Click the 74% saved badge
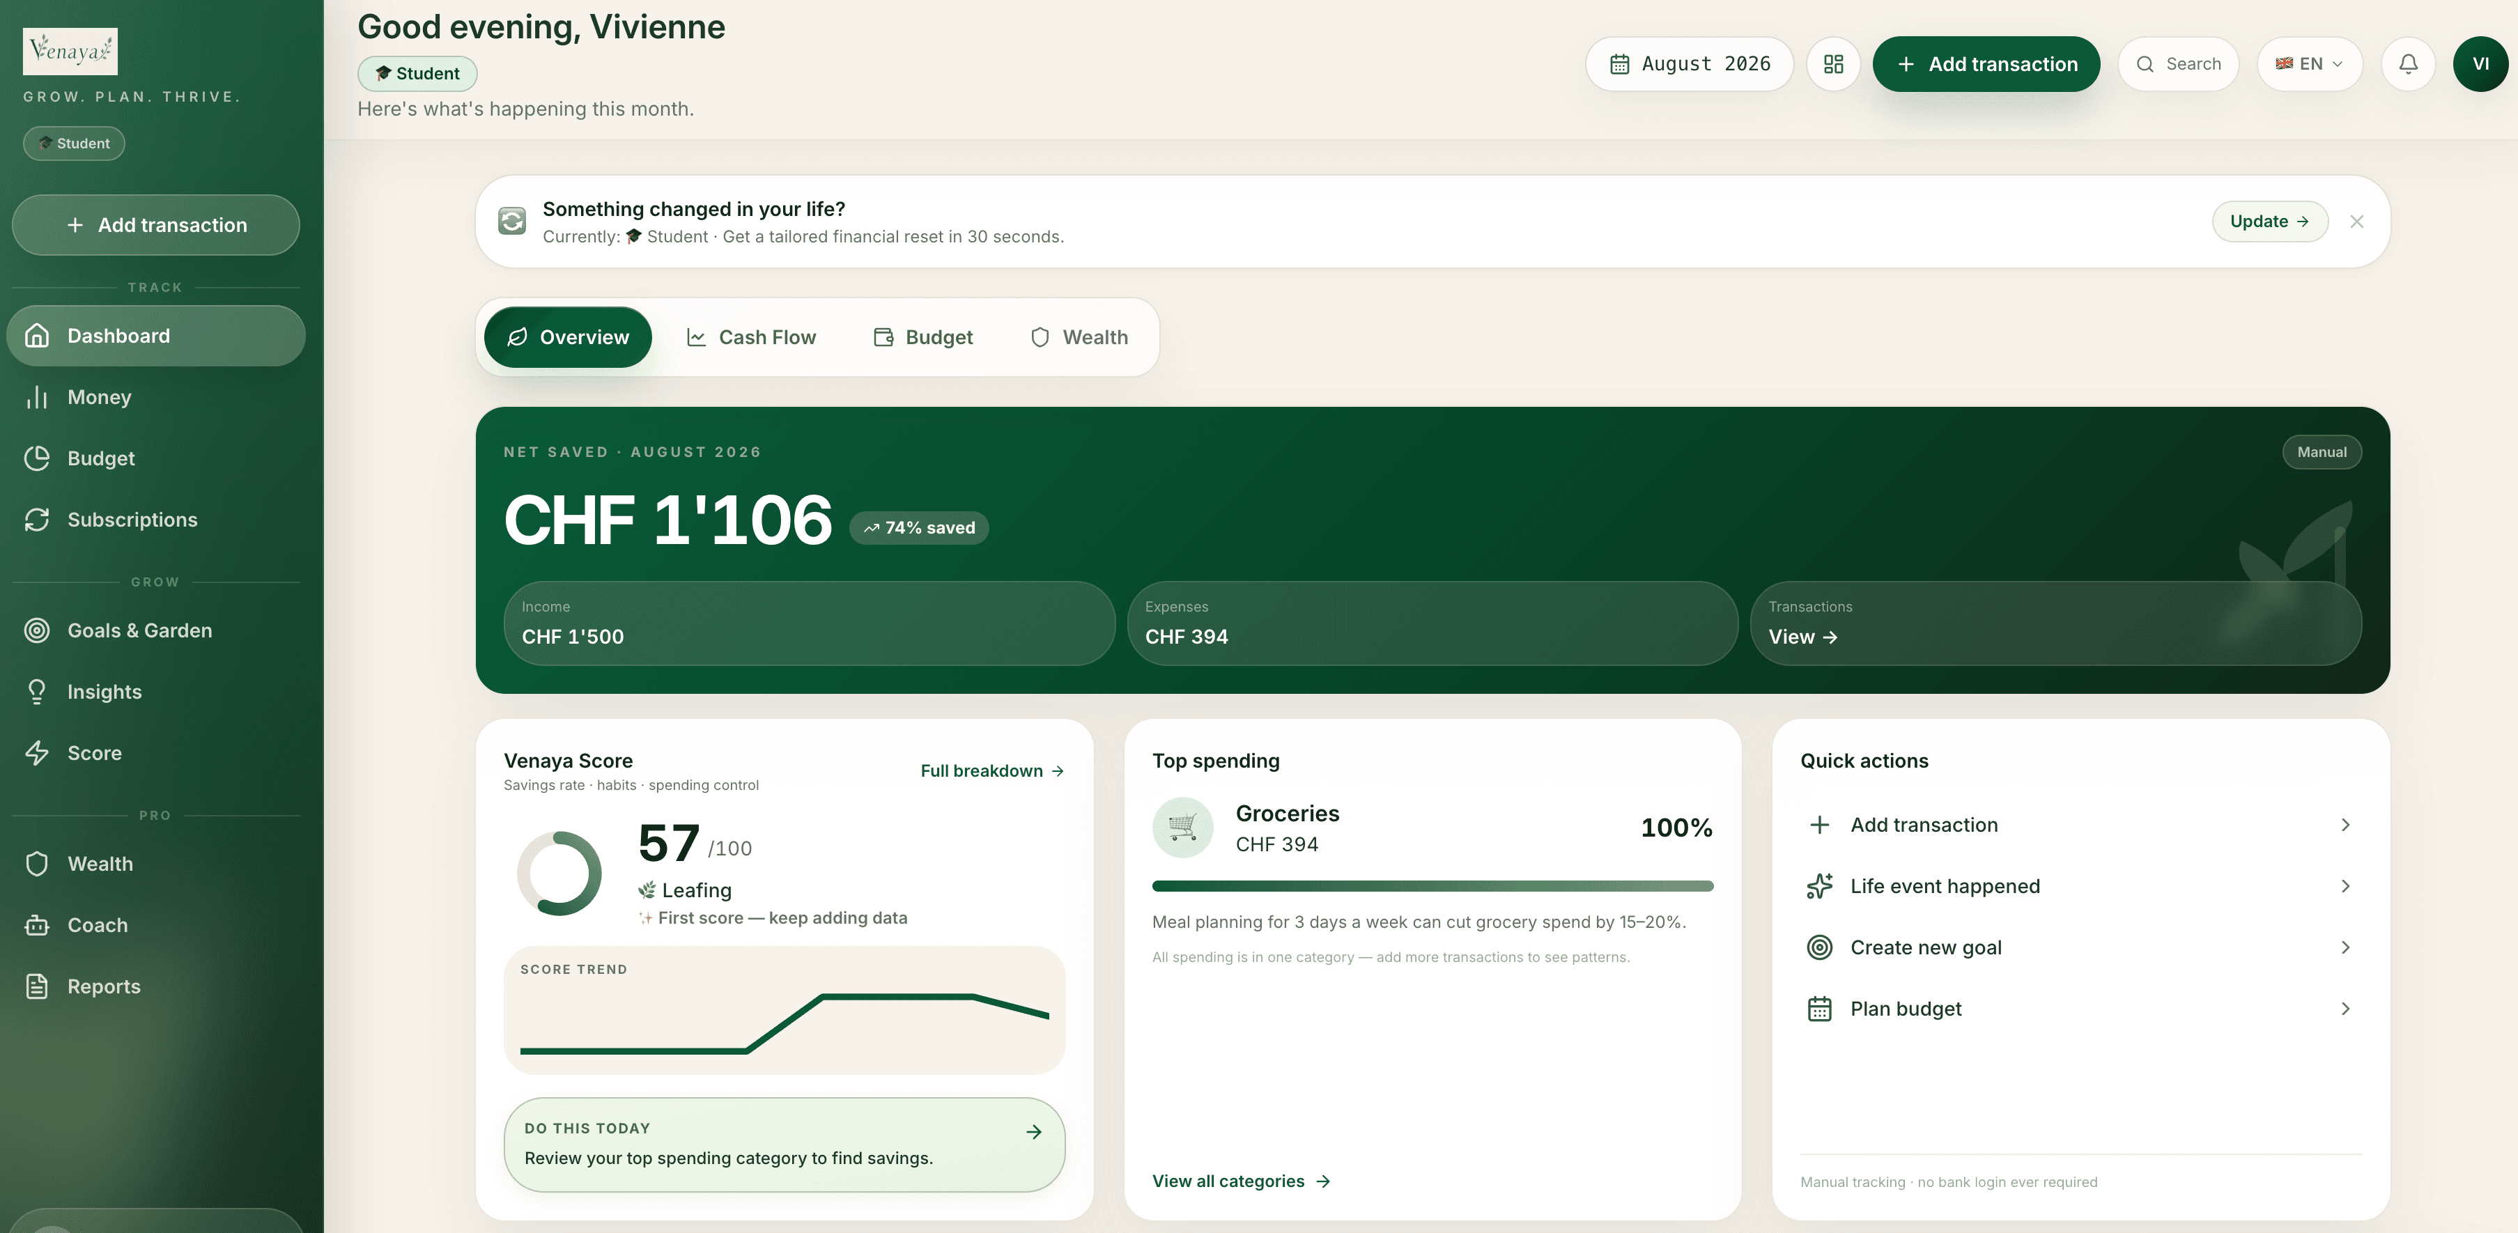 919,527
